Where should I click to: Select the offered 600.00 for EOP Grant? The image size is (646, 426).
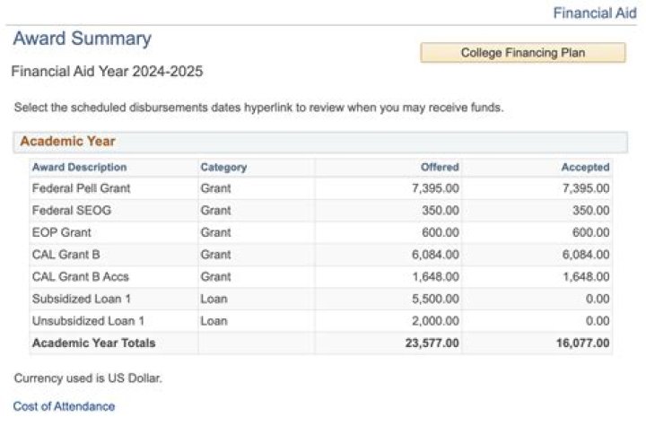[441, 232]
